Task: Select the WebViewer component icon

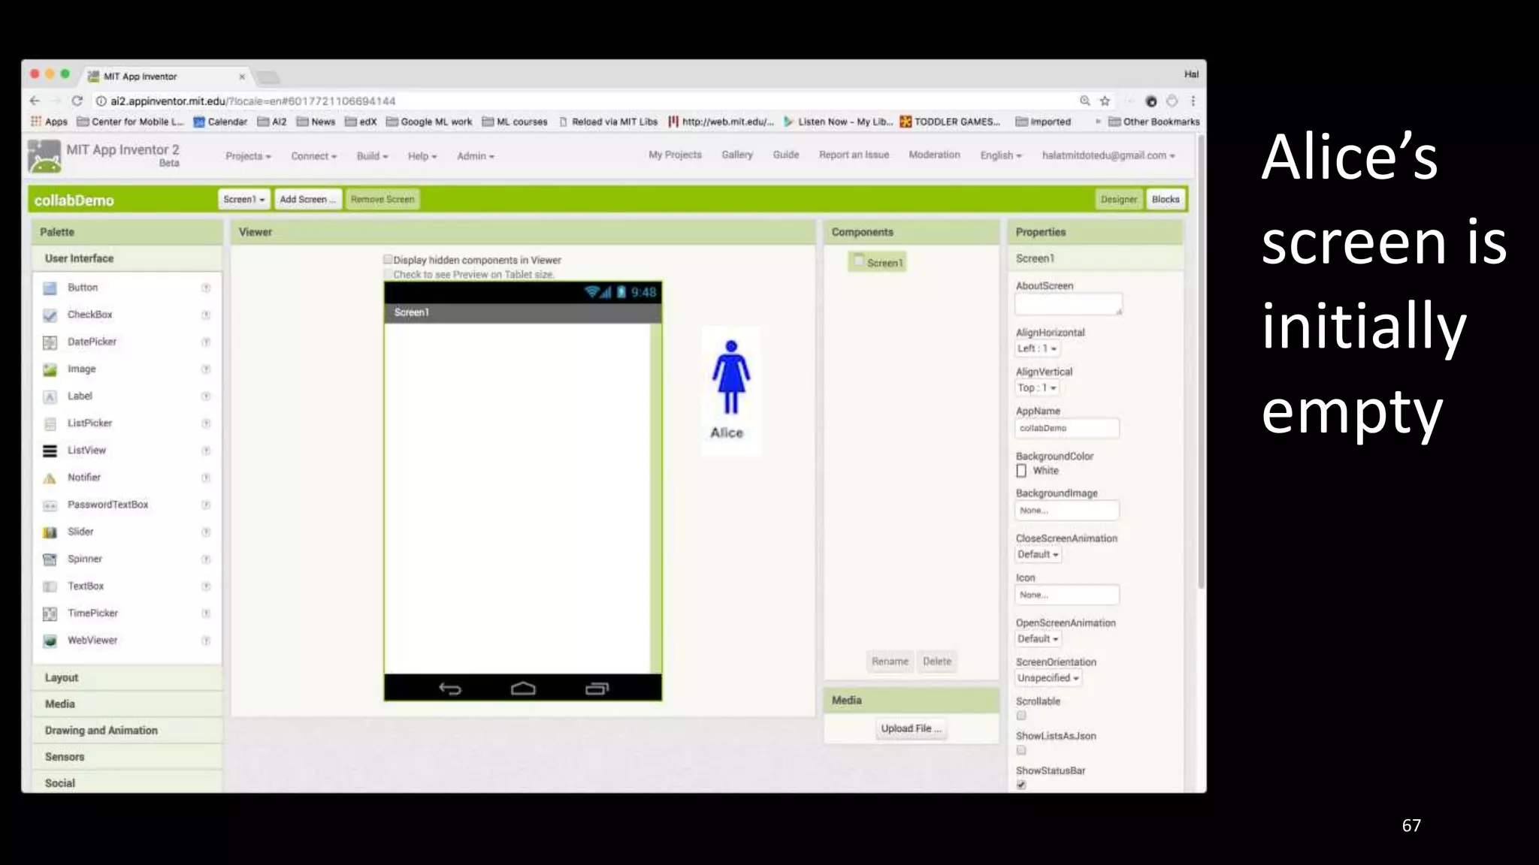Action: point(50,640)
